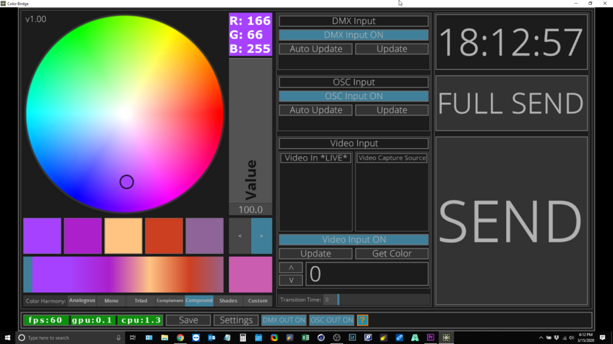
Task: Select Custom color harmony
Action: 257,300
